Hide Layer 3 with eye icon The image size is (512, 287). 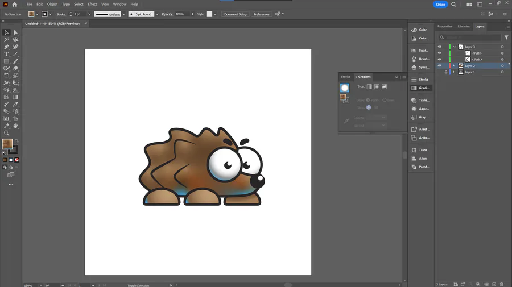(x=440, y=47)
